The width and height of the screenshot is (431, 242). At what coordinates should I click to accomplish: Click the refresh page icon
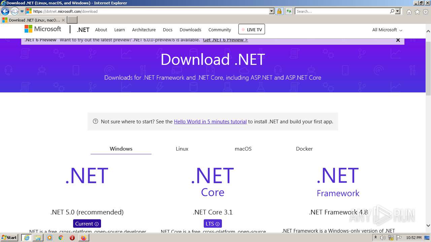click(289, 11)
